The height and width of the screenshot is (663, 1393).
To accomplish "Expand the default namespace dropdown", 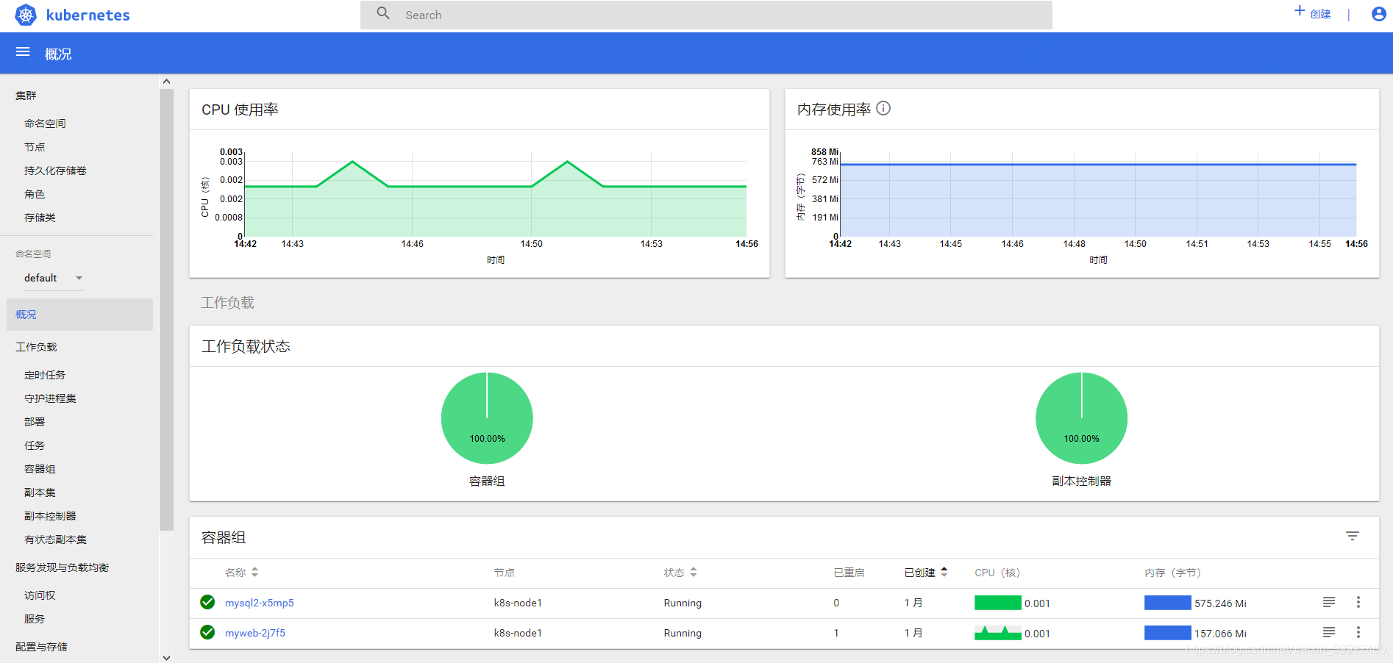I will pyautogui.click(x=54, y=278).
